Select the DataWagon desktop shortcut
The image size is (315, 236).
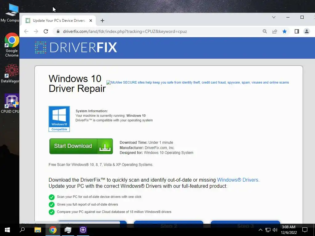[x=10, y=73]
